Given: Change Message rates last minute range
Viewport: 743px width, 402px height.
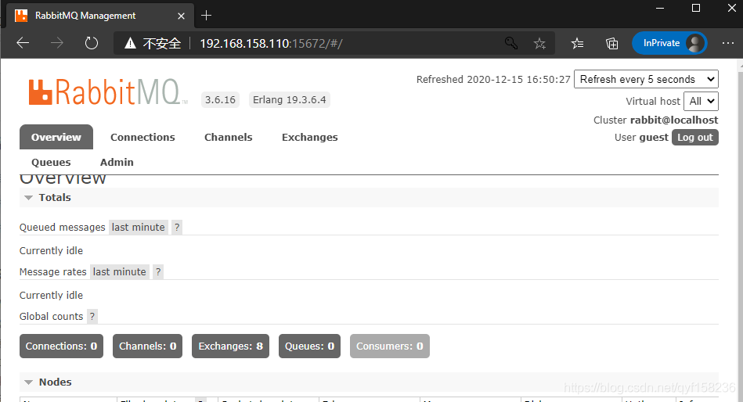Looking at the screenshot, I should click(120, 272).
